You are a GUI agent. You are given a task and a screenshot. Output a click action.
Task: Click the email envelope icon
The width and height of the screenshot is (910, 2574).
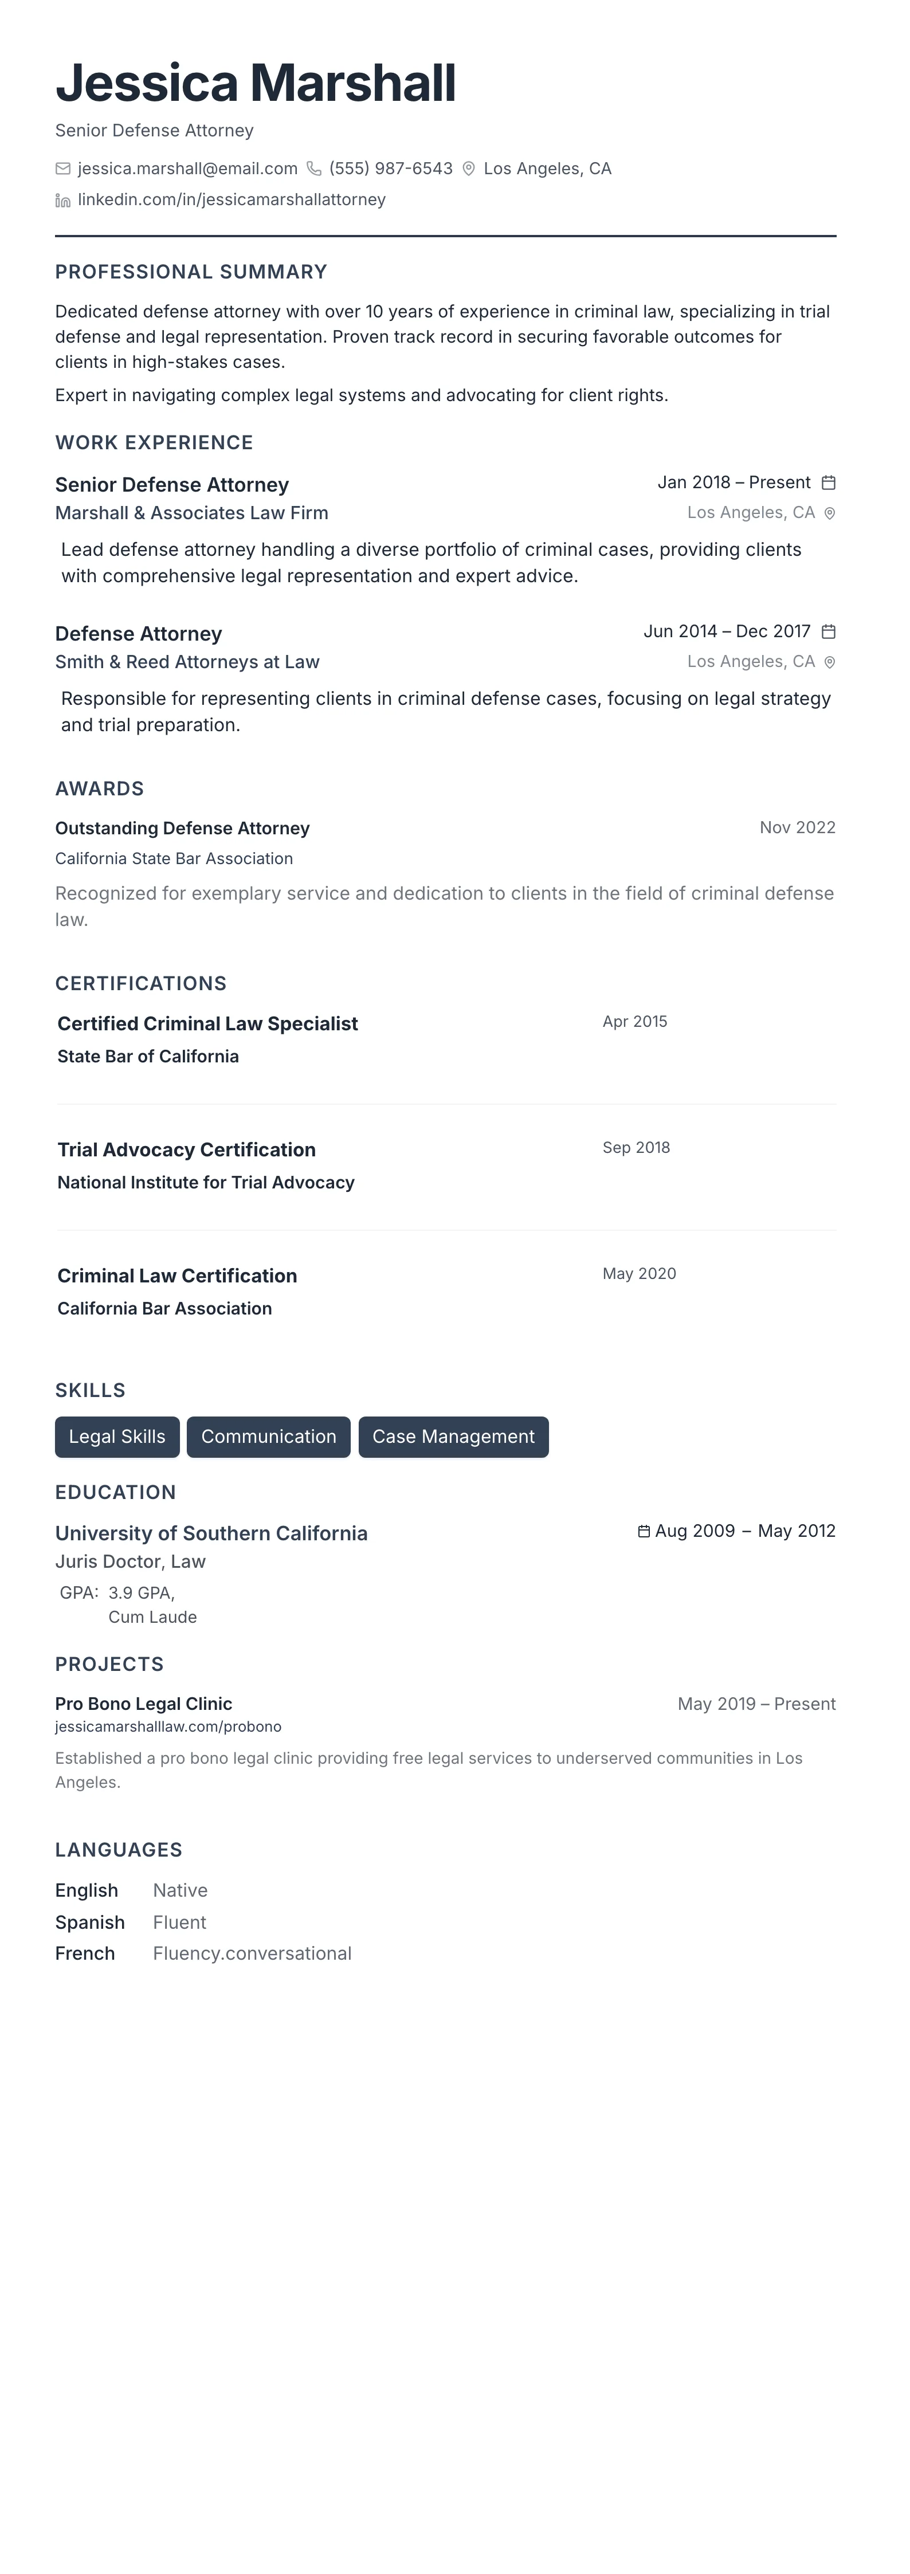pos(63,169)
